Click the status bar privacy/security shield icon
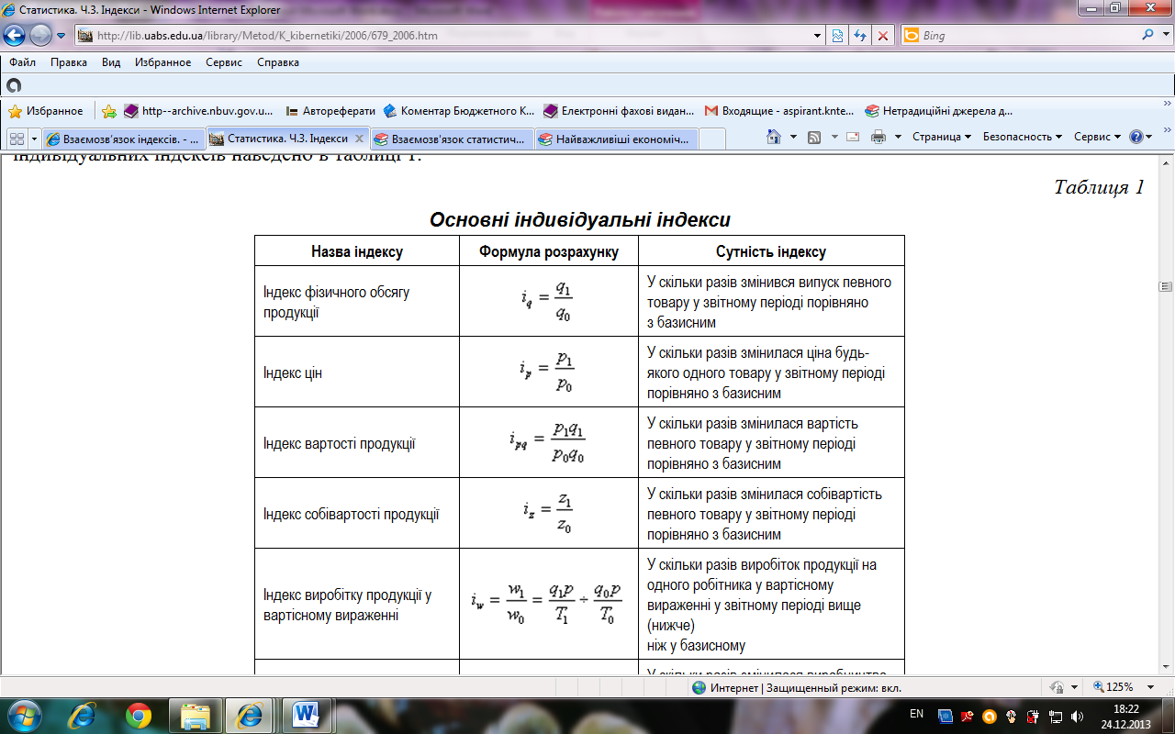This screenshot has height=734, width=1175. click(1056, 687)
